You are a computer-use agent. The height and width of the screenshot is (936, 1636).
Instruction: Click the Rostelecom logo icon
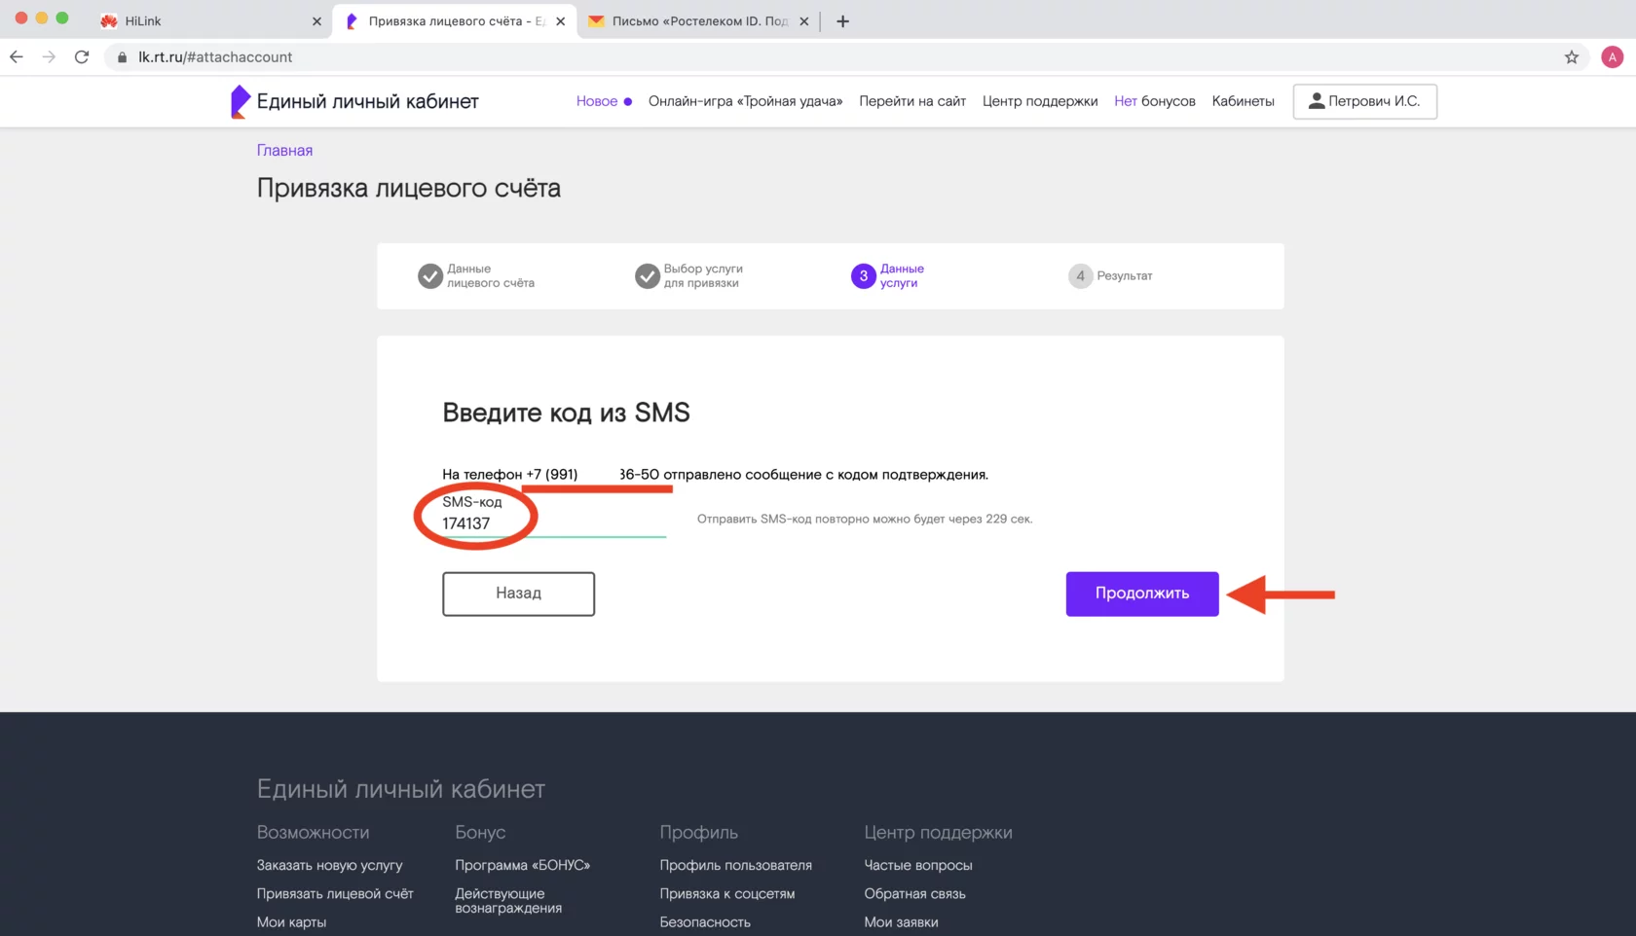point(238,101)
